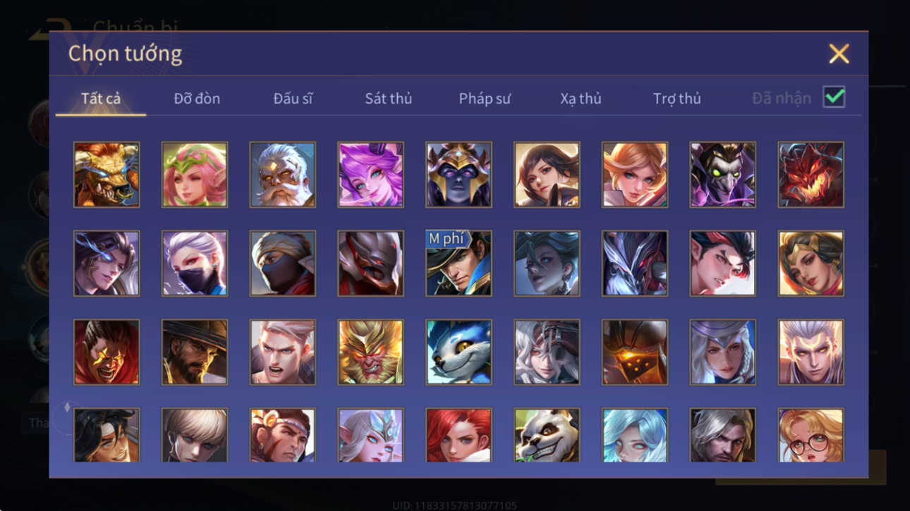Pick the masked ninja with headwrap

pyautogui.click(x=282, y=263)
